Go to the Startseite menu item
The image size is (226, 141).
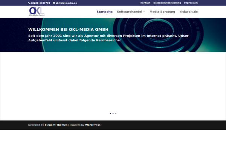pyautogui.click(x=105, y=12)
